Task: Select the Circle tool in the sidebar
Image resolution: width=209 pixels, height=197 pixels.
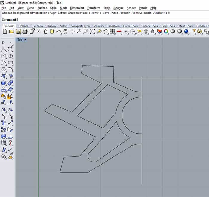Action: 4,56
